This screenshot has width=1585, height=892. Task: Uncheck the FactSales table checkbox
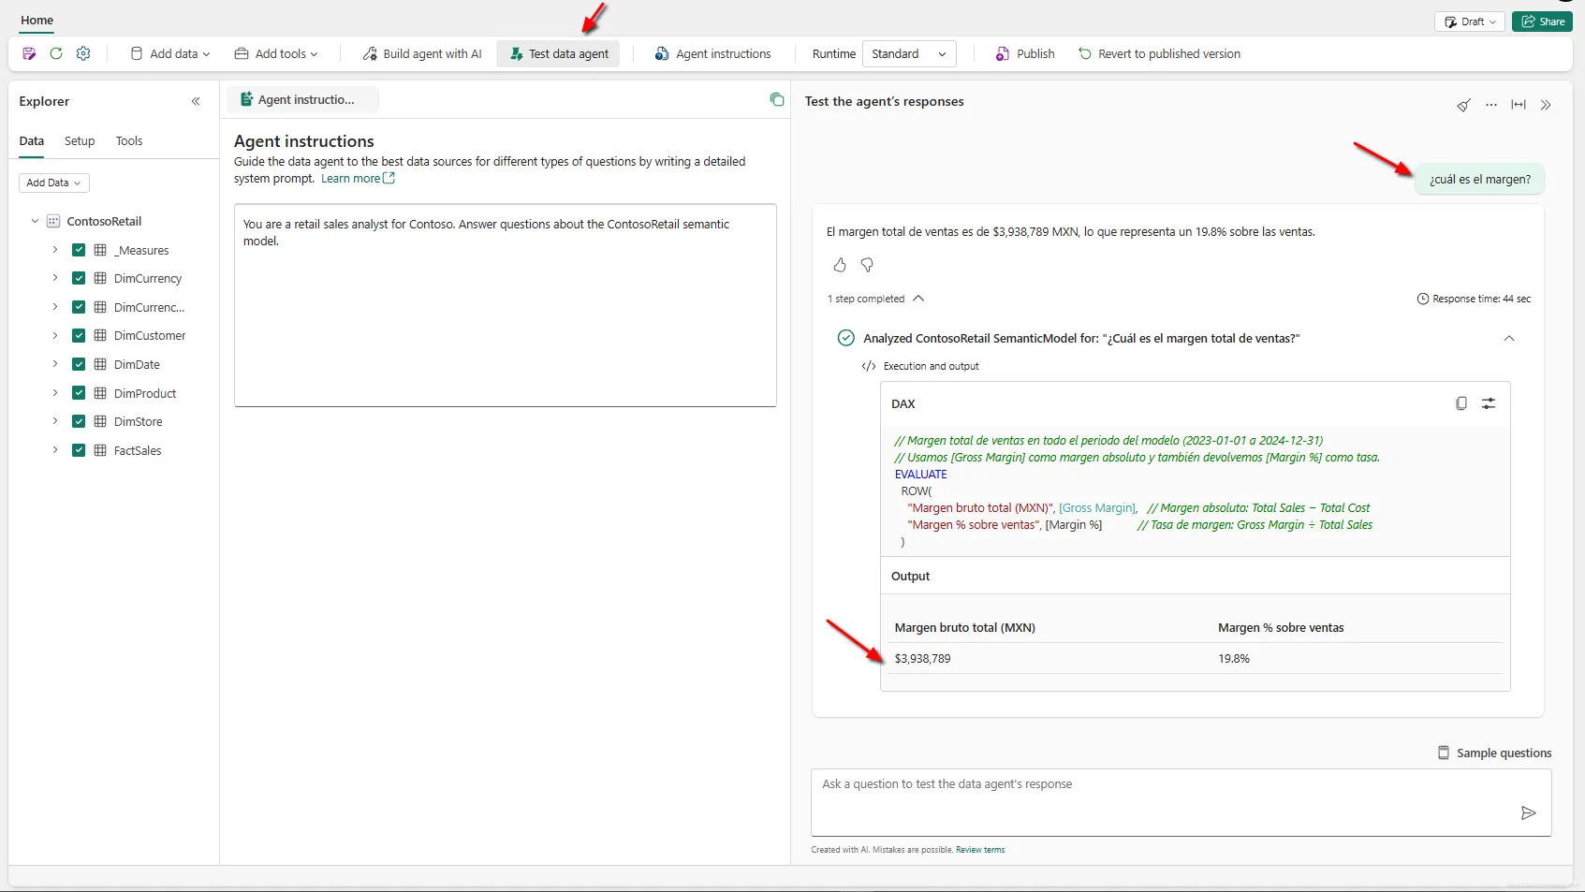(x=79, y=450)
